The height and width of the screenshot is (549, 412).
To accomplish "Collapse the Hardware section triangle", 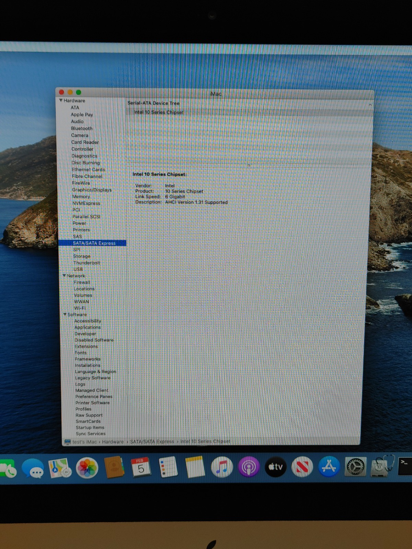I will pos(61,100).
